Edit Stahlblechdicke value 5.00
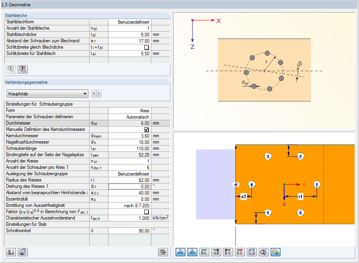The image size is (359, 263). [130, 35]
